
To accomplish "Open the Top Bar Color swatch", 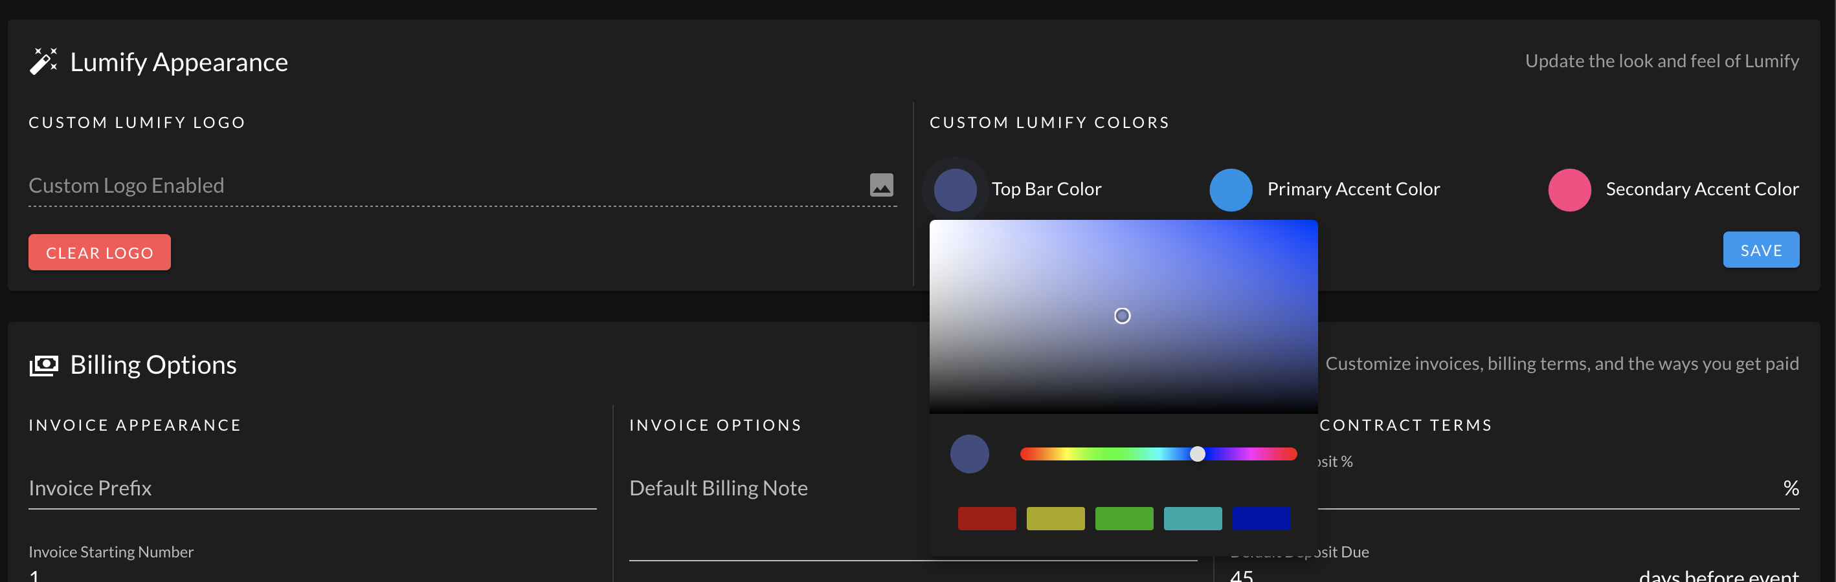I will [x=955, y=189].
